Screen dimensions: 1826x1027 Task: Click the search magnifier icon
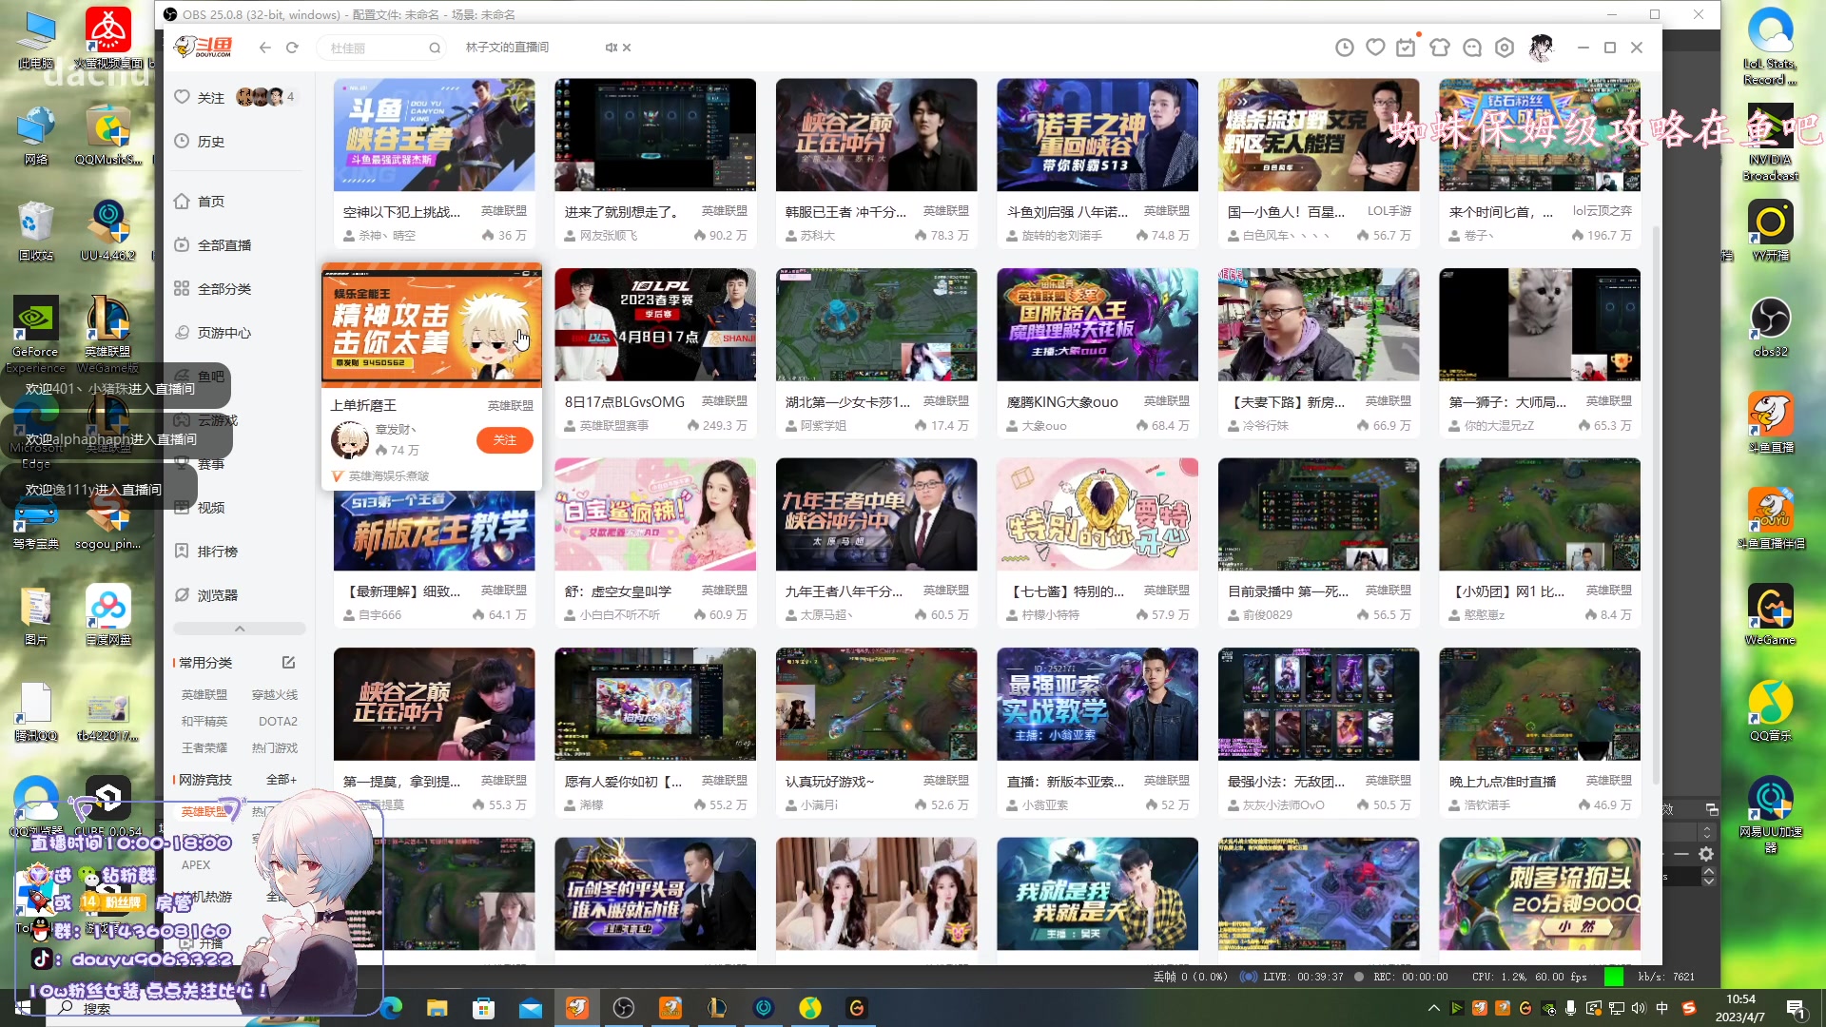pyautogui.click(x=435, y=48)
